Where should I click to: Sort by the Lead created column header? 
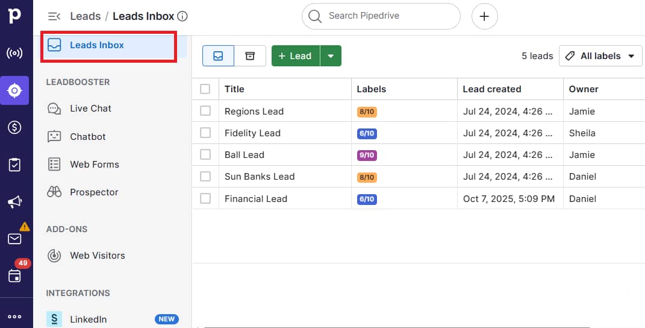tap(492, 89)
